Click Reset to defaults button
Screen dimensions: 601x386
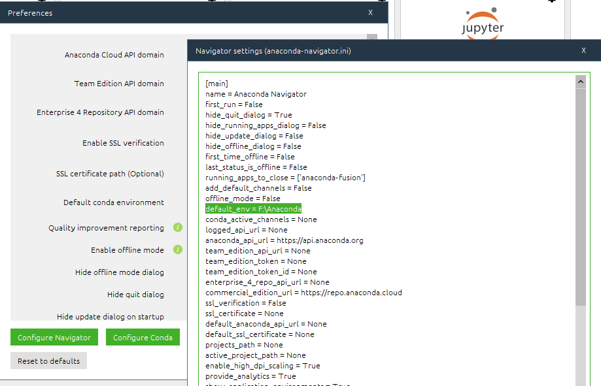(48, 361)
